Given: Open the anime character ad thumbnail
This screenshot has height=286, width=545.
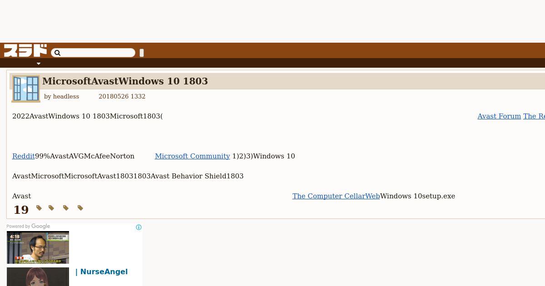Looking at the screenshot, I should click(38, 277).
